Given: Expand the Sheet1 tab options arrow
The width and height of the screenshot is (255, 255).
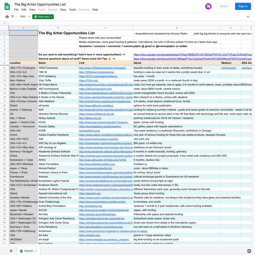Looking at the screenshot, I should pos(36,251).
